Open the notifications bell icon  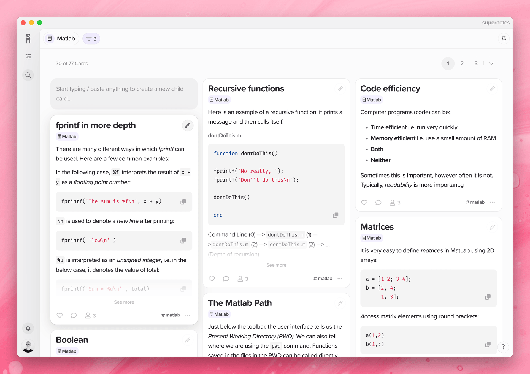[x=28, y=328]
